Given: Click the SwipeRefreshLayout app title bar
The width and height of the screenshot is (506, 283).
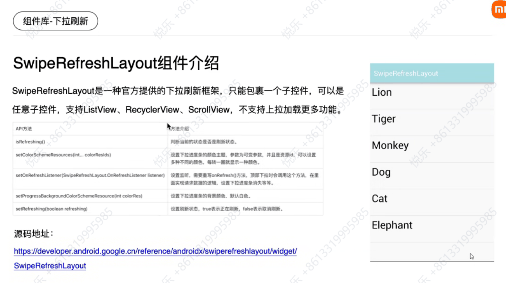Looking at the screenshot, I should [x=432, y=73].
